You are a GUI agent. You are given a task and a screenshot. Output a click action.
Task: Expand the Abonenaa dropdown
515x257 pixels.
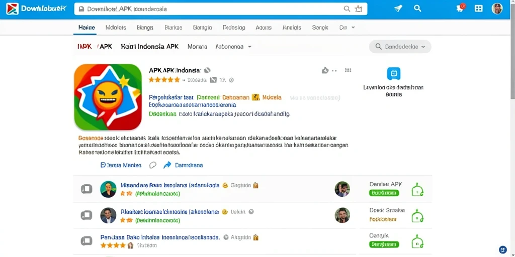[233, 47]
